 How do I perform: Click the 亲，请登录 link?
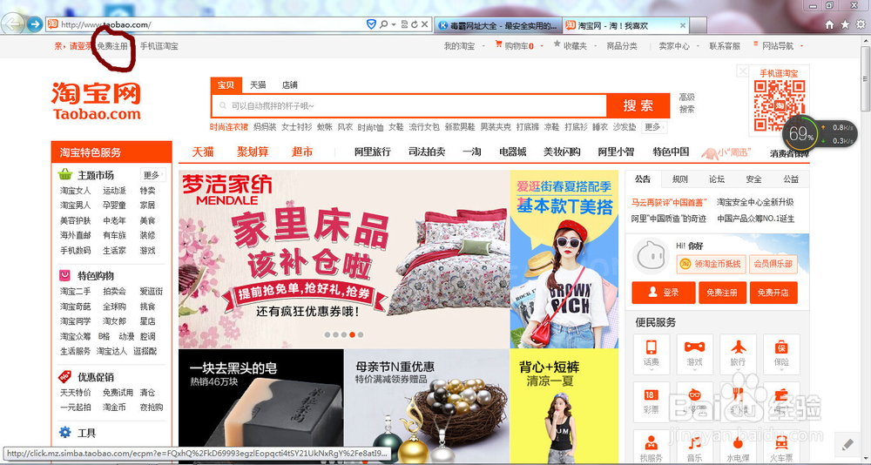(73, 46)
